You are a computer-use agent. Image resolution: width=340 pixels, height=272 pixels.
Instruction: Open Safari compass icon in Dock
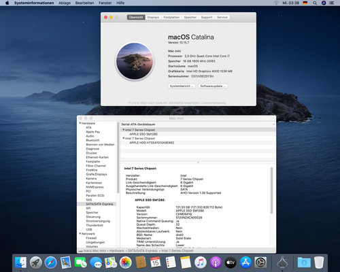(x=51, y=262)
